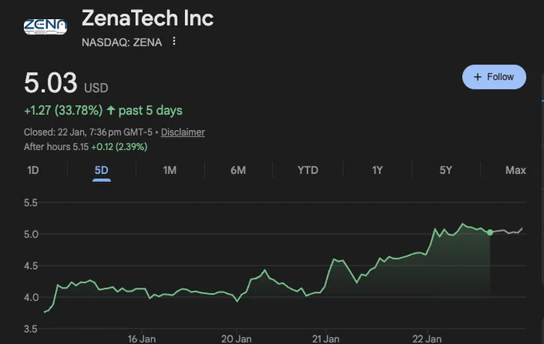Click the grey after-hours line segment
The height and width of the screenshot is (344, 544).
(506, 231)
